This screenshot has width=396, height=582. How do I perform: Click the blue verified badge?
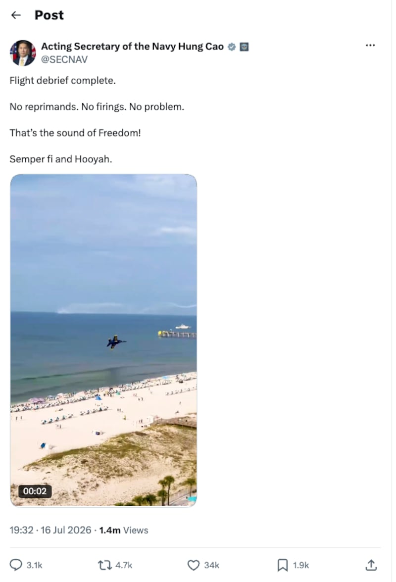coord(232,47)
